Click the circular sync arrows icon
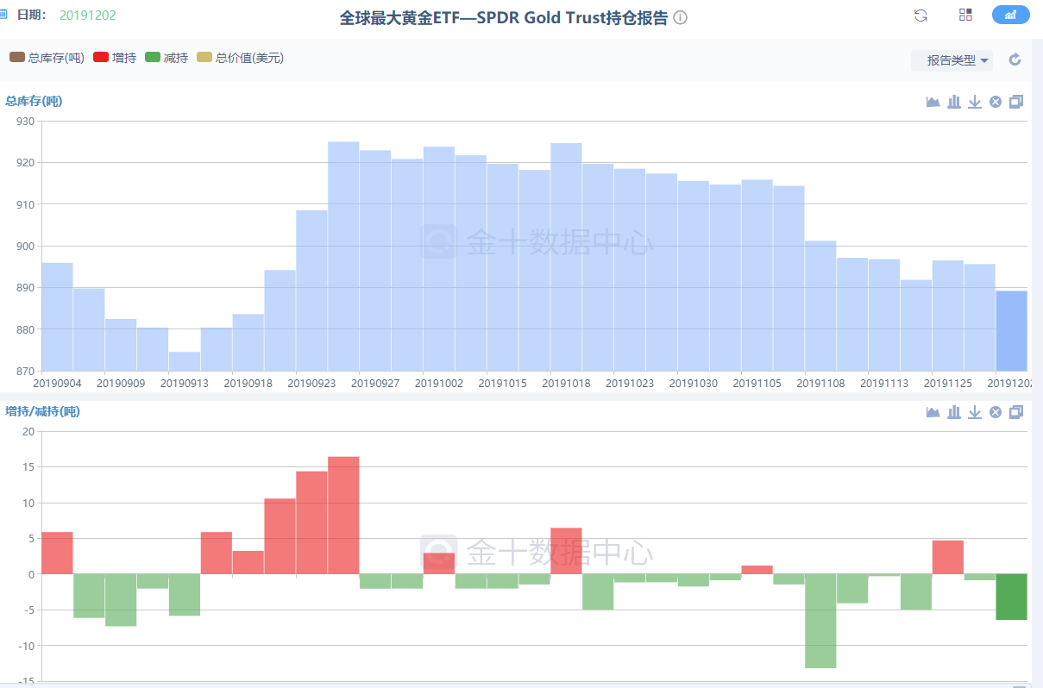The height and width of the screenshot is (688, 1043). tap(920, 15)
